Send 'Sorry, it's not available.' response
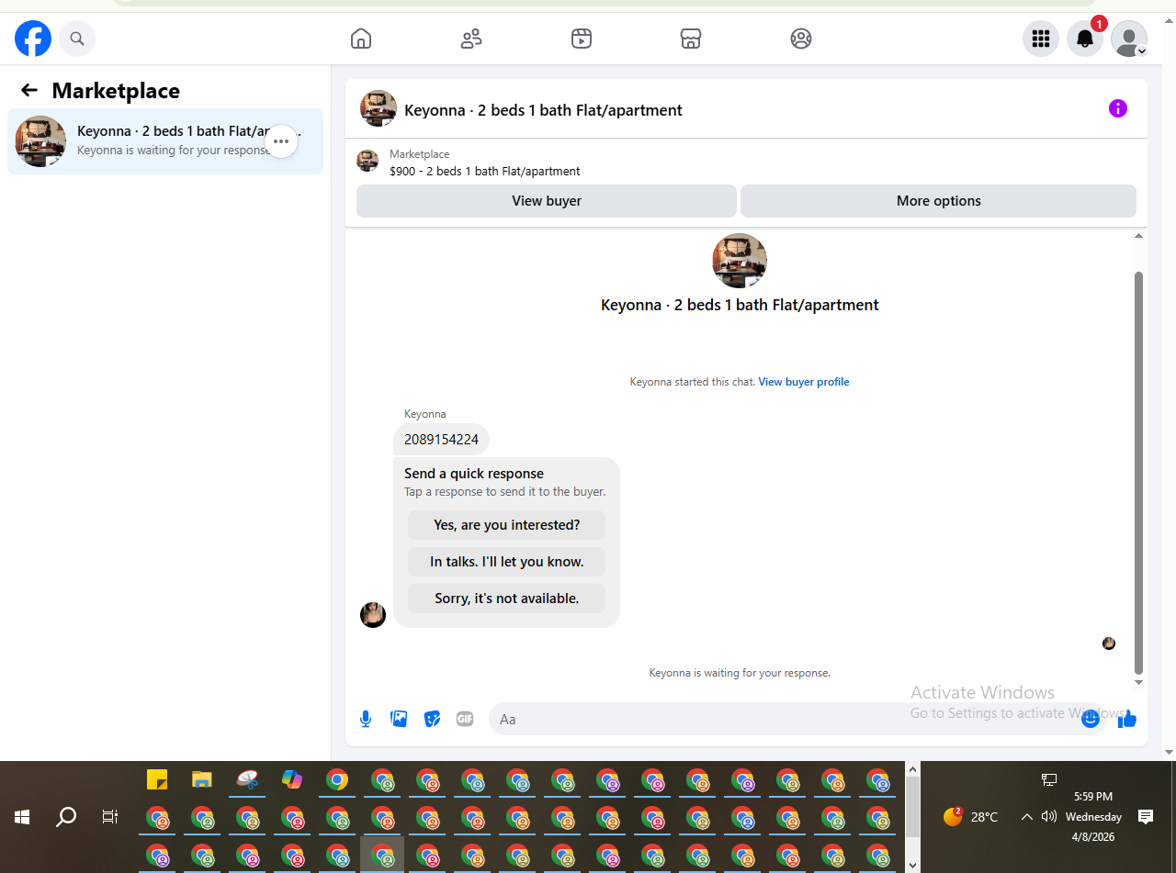This screenshot has height=873, width=1176. click(506, 599)
